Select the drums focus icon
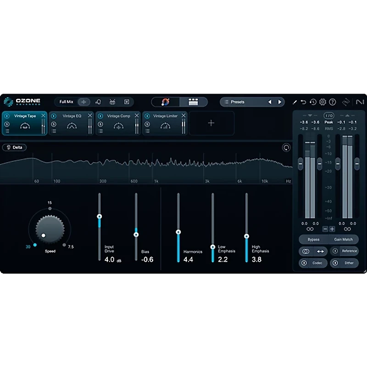The height and width of the screenshot is (367, 367). tap(112, 102)
